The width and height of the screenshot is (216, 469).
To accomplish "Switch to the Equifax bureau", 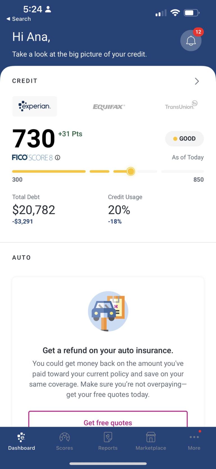I will coord(109,107).
